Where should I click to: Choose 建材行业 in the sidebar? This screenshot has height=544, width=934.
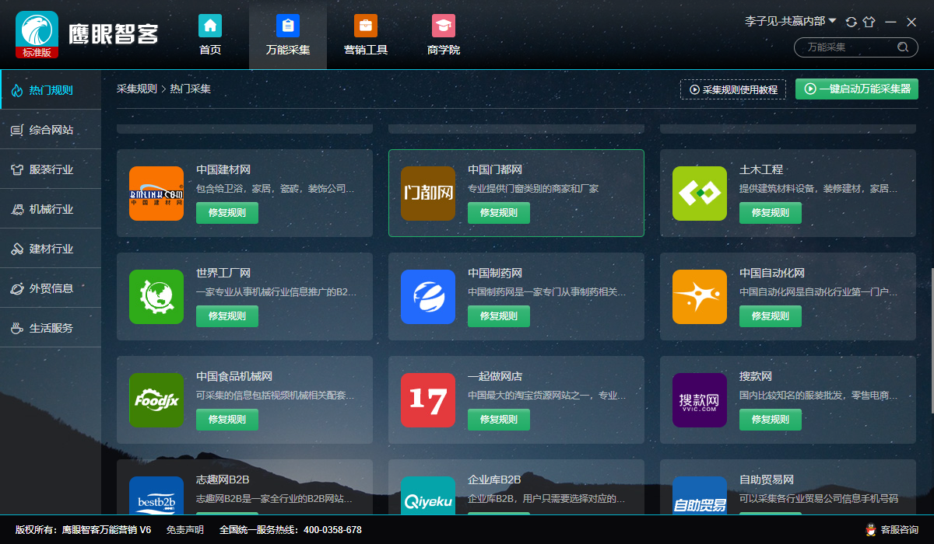(51, 249)
